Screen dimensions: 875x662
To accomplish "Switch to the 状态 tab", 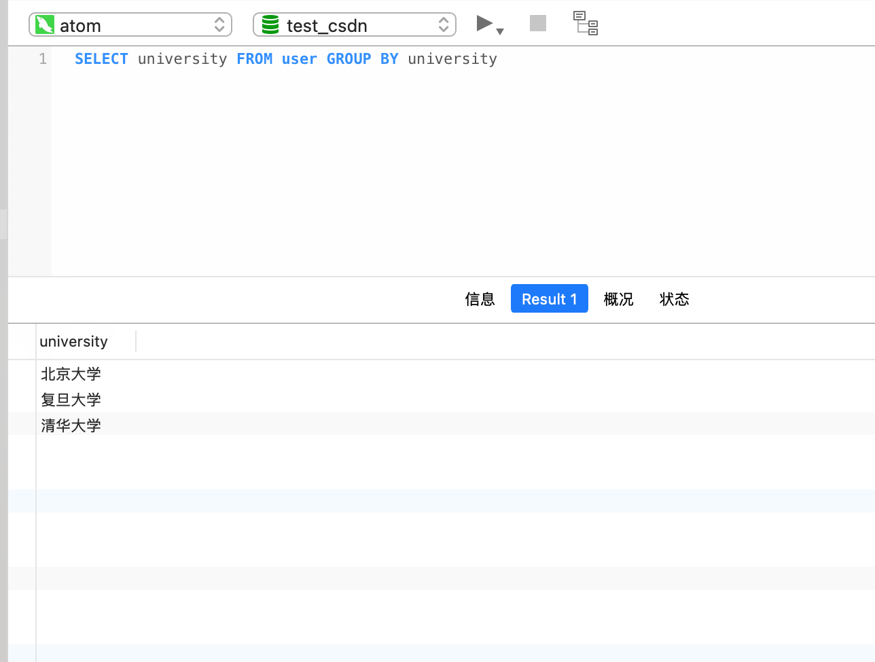I will click(x=674, y=299).
